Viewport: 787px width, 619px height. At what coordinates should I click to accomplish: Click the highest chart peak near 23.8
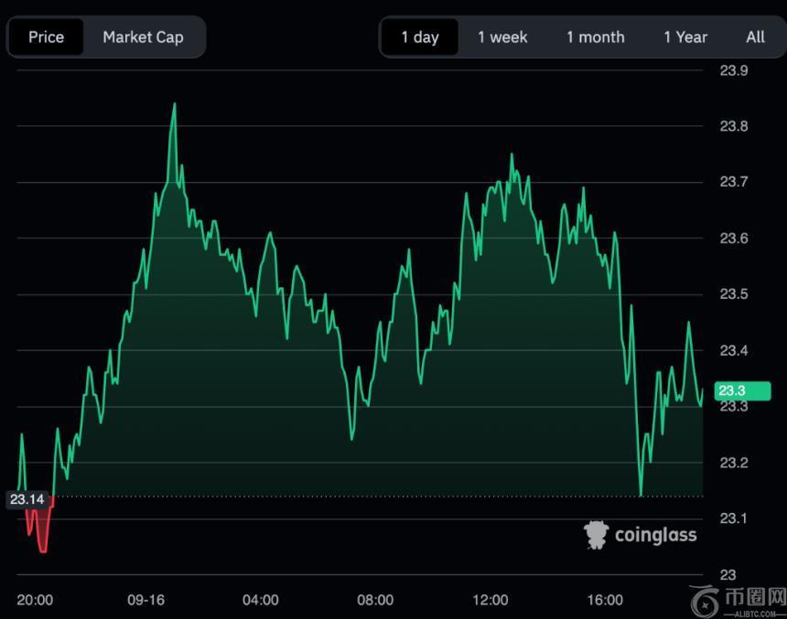coord(174,105)
